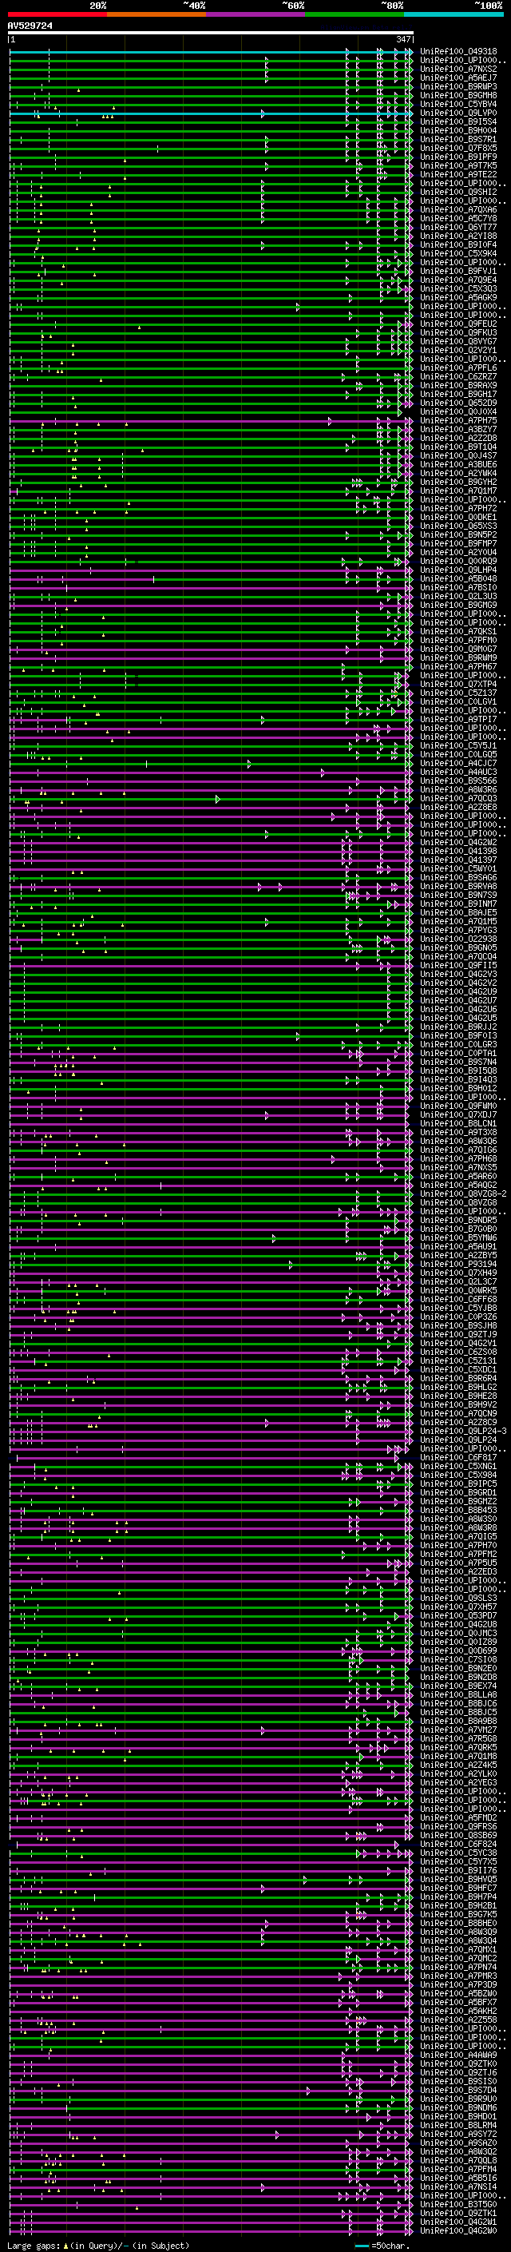511x2252 pixels.
Task: Select the UniRef100_B9FVJ1 label
Action: pos(458,271)
